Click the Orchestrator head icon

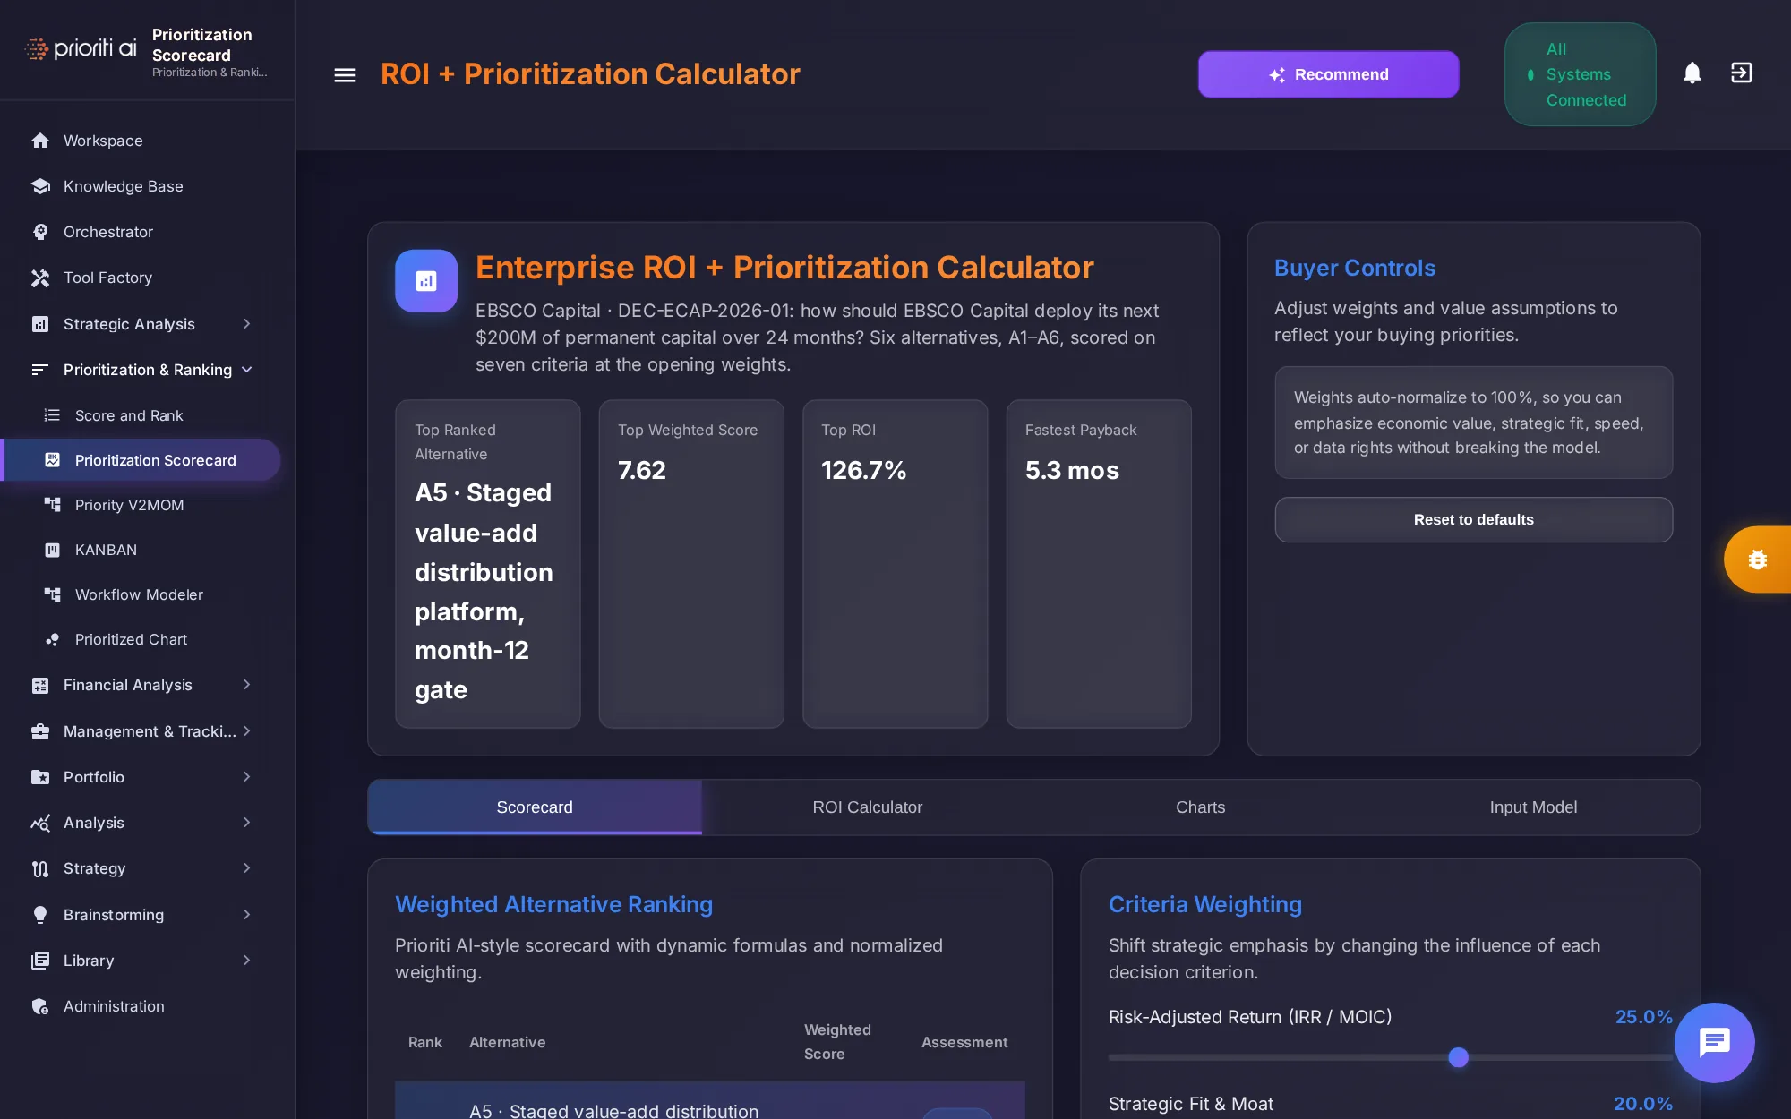point(40,232)
